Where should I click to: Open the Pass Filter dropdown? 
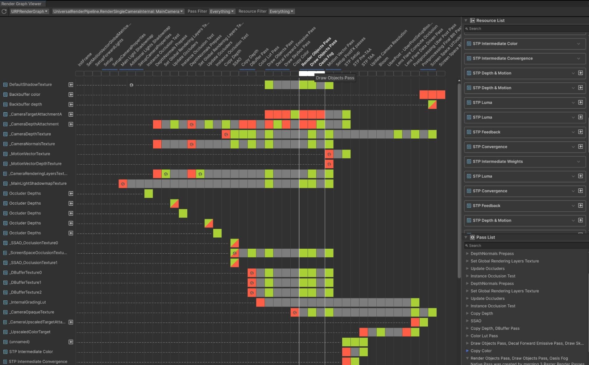(222, 11)
